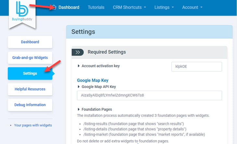Click the Settings page heading

[83, 32]
